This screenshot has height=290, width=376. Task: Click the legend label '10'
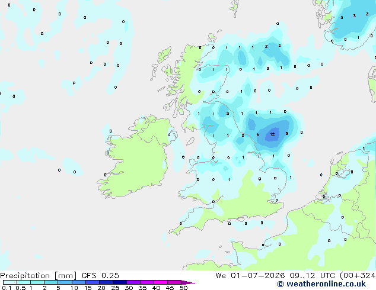click(74, 288)
